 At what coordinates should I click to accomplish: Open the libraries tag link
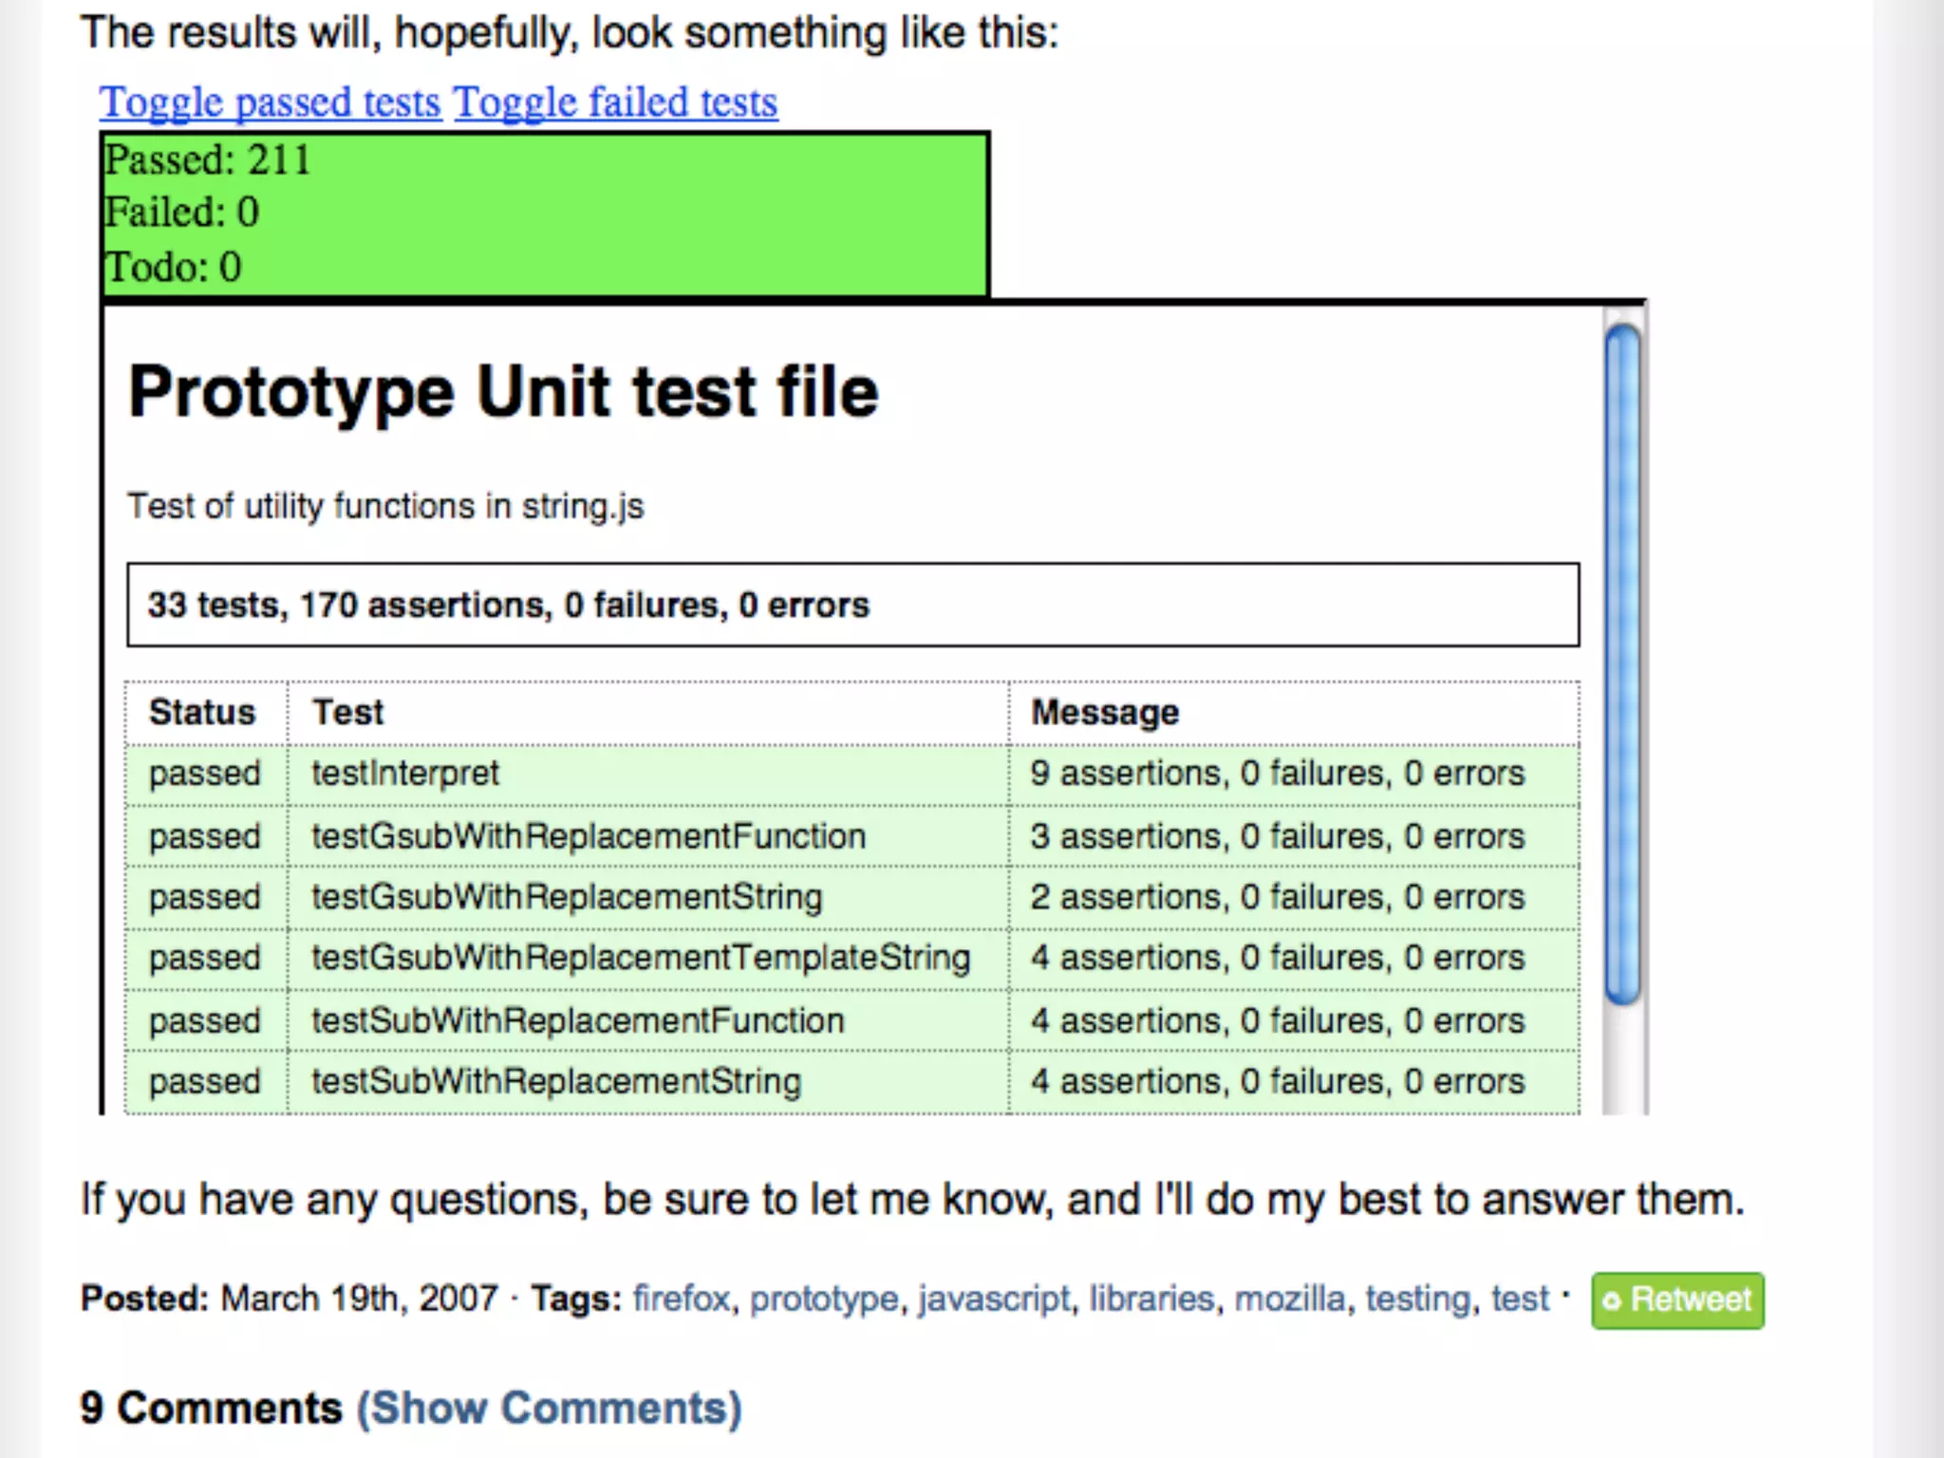click(1151, 1298)
